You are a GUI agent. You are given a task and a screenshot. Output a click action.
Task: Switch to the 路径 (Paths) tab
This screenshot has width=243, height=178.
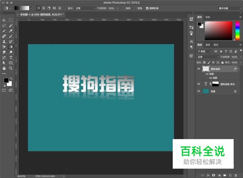(216, 45)
